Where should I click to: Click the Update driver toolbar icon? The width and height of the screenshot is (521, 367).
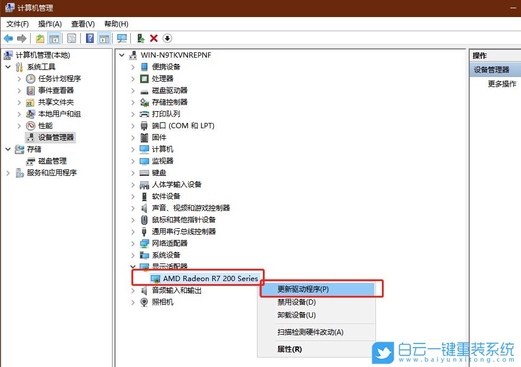tap(140, 38)
